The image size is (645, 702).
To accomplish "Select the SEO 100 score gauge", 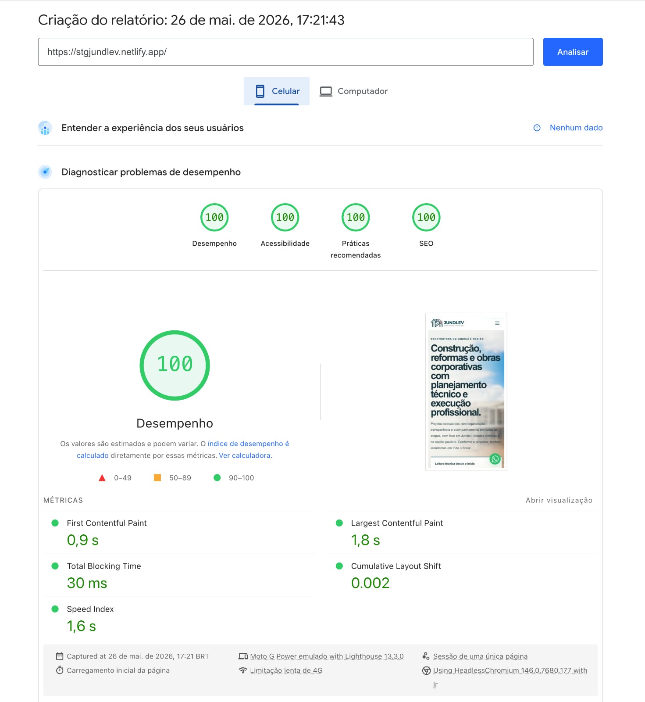I will pyautogui.click(x=426, y=217).
